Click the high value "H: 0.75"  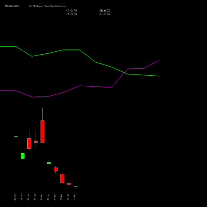(x=105, y=11)
